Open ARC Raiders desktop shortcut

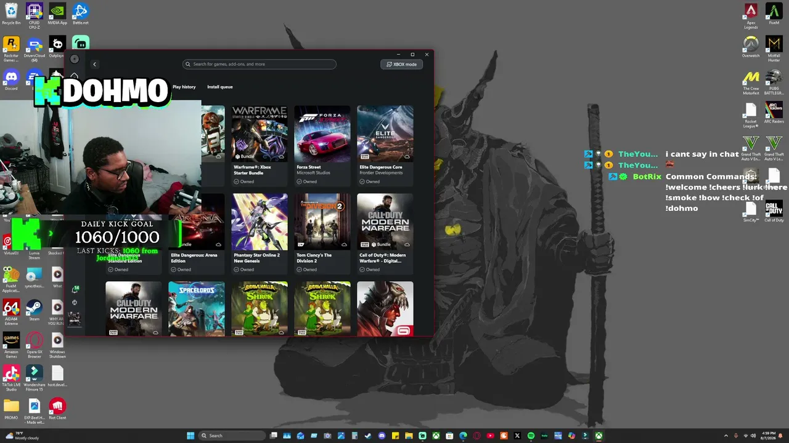pyautogui.click(x=774, y=113)
